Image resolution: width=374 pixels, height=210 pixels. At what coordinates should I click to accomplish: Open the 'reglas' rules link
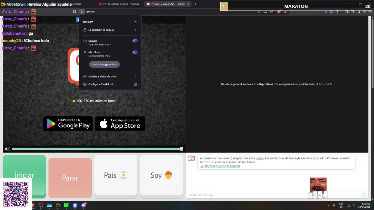coord(259,158)
